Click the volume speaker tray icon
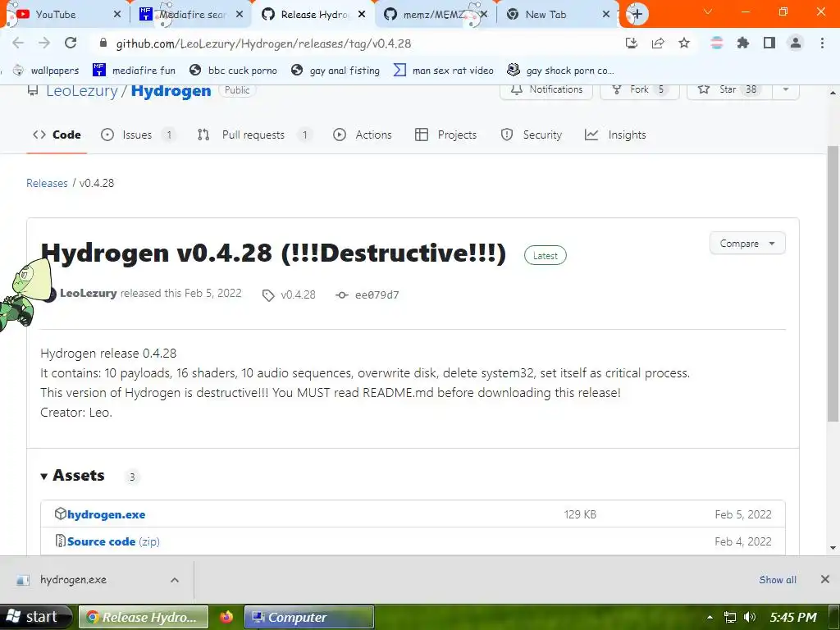 pyautogui.click(x=750, y=617)
